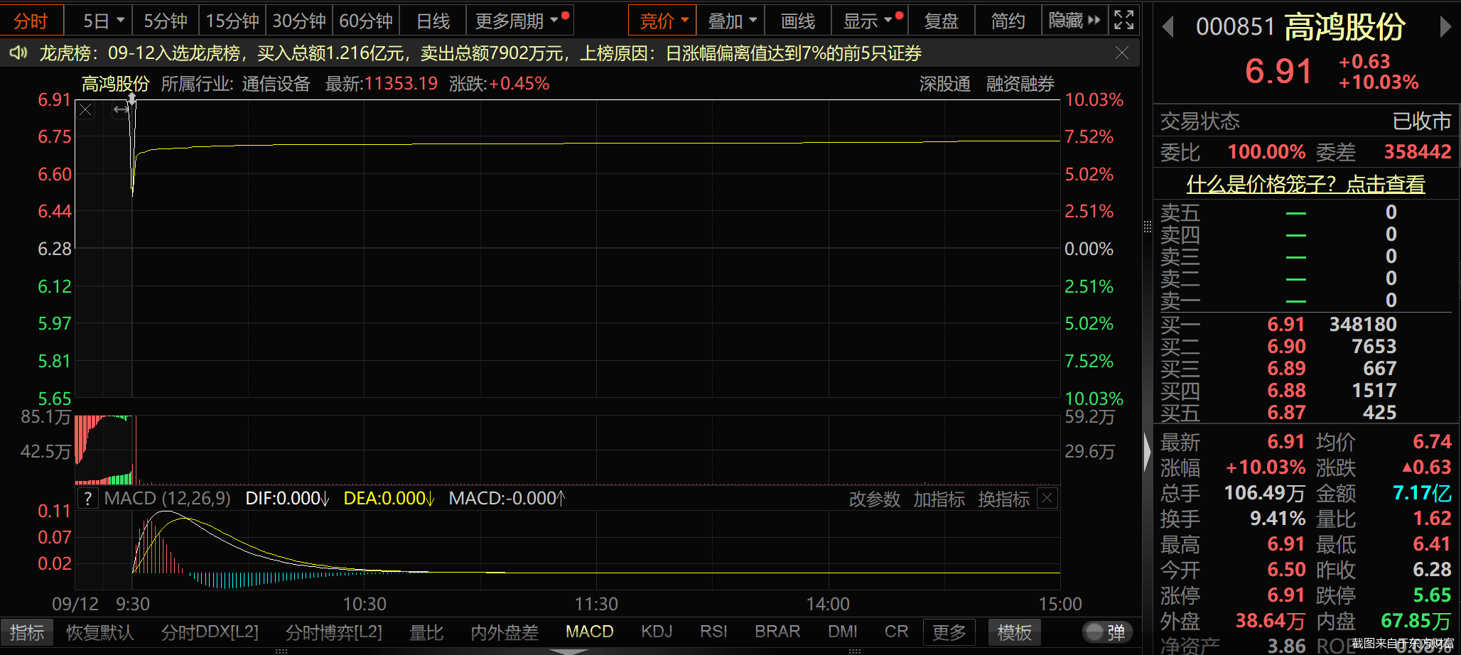Select the RSI indicator tab
The image size is (1461, 655).
click(x=713, y=632)
